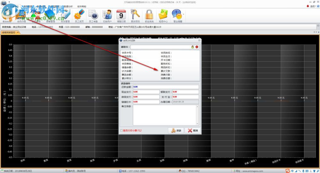The width and height of the screenshot is (320, 173).
Task: Expand 营业提醒 dropdown arrow
Action: pyautogui.click(x=183, y=14)
